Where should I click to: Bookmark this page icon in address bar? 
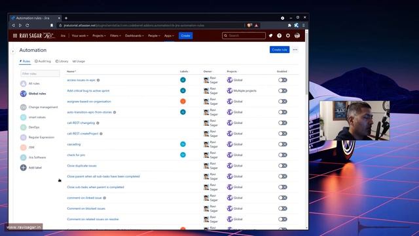[52, 26]
